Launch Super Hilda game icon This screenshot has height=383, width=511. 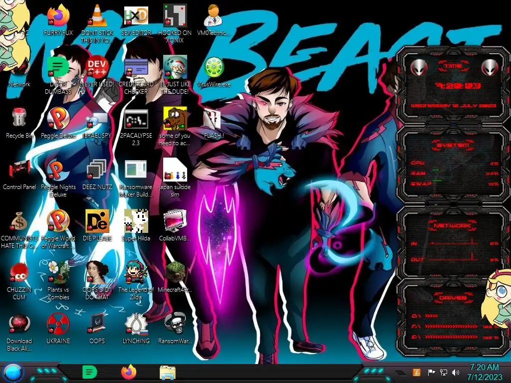point(136,221)
